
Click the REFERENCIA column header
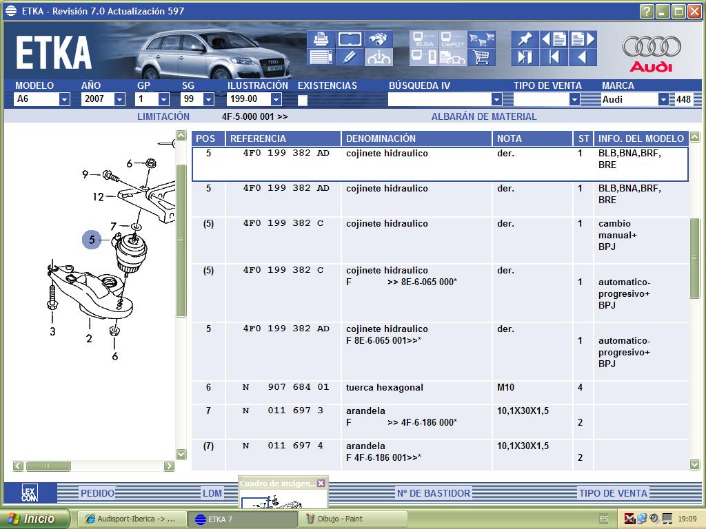283,138
